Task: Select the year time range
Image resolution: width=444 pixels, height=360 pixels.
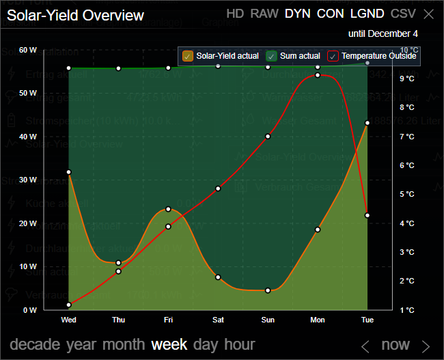Action: (82, 344)
